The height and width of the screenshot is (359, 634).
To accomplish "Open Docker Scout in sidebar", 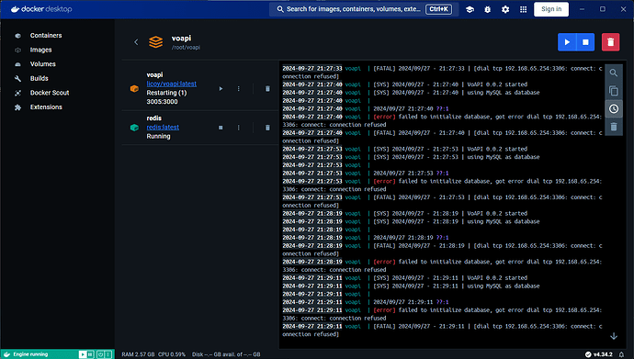I will [x=50, y=93].
